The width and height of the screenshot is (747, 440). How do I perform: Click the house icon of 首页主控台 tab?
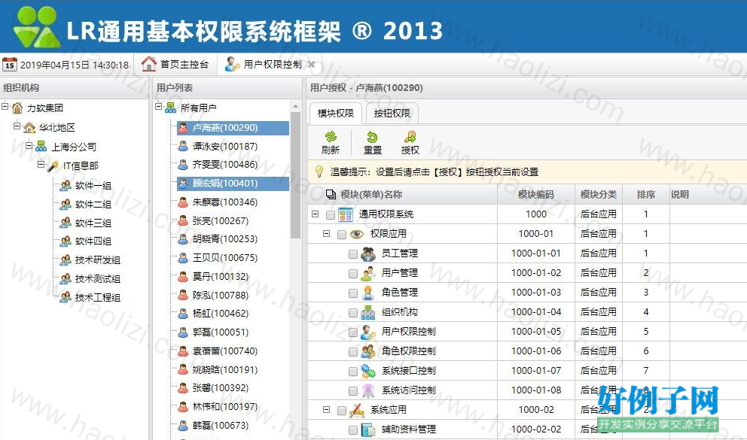pos(148,64)
